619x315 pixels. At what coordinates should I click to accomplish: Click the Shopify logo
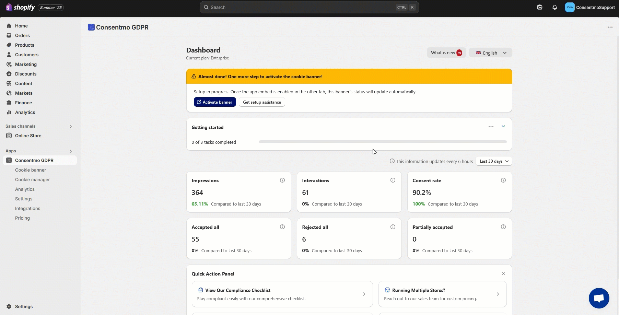pyautogui.click(x=20, y=7)
